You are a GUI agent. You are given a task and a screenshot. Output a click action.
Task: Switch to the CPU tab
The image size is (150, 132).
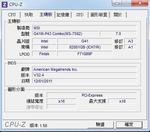click(12, 15)
